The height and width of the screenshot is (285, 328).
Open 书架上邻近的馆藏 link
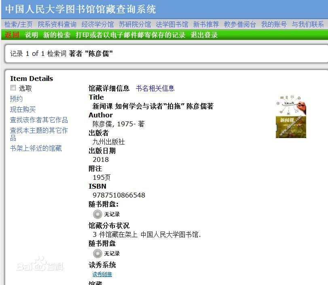(36, 148)
